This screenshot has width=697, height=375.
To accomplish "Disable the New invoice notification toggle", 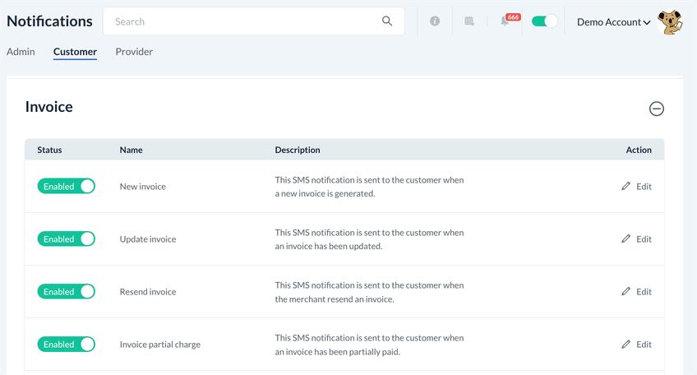I will click(x=67, y=187).
